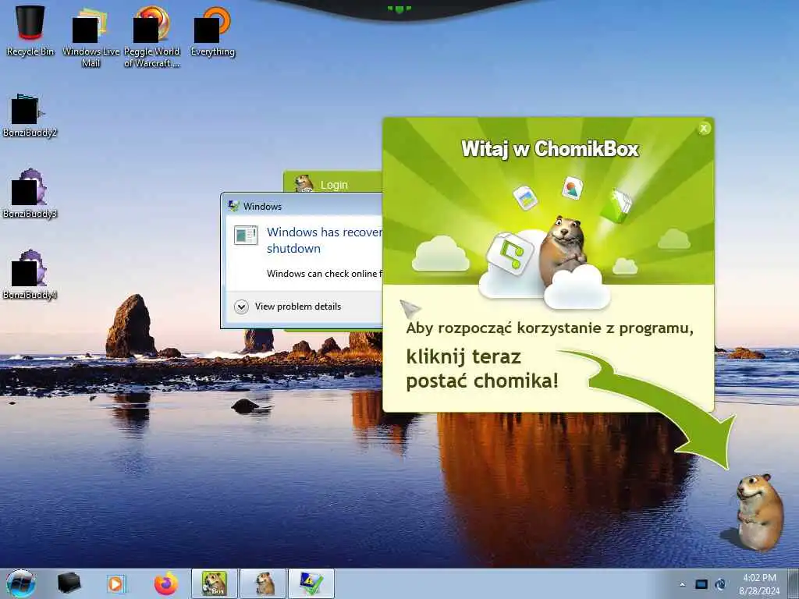
Task: Switch to Windows problem report taskbar button
Action: [311, 583]
